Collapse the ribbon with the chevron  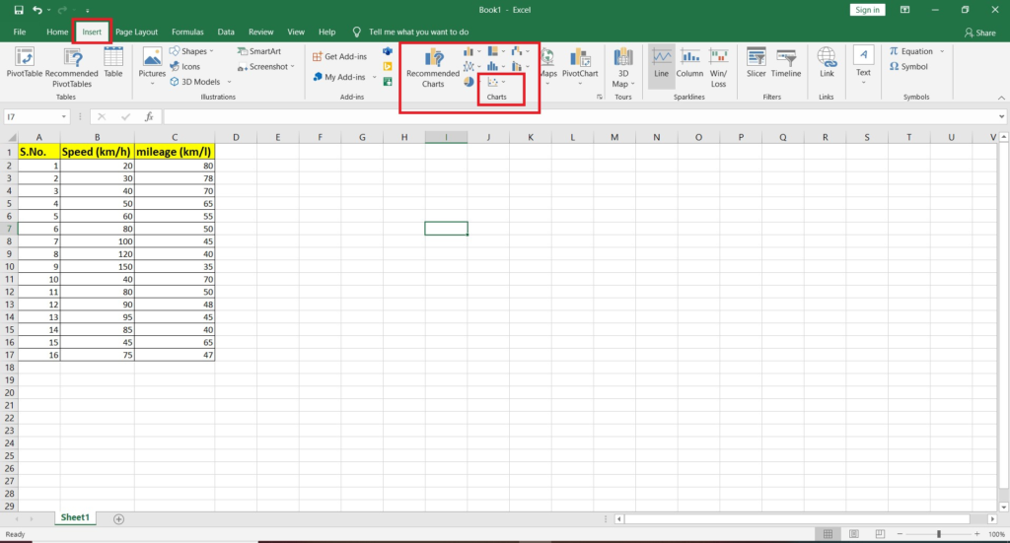pyautogui.click(x=1001, y=98)
